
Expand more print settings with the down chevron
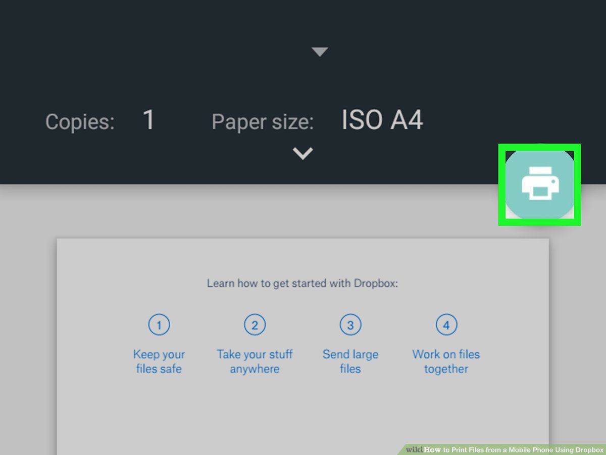302,153
